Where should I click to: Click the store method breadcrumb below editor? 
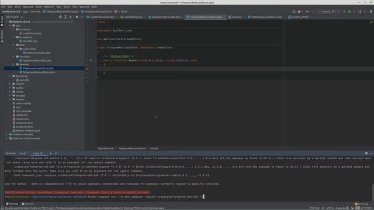(x=154, y=148)
